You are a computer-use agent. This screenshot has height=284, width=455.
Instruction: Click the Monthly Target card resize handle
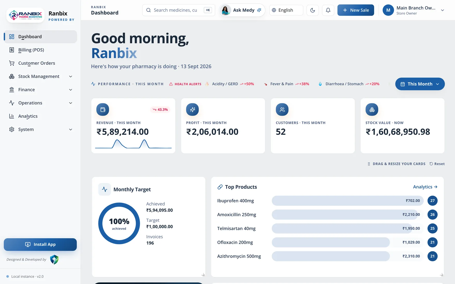click(203, 275)
